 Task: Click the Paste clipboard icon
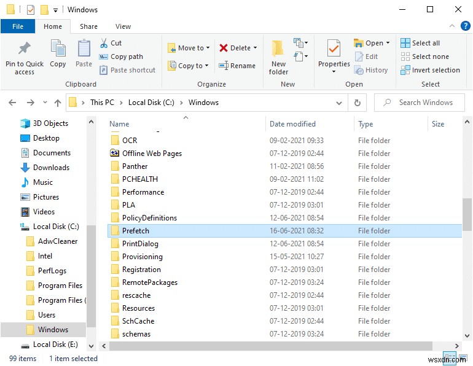pyautogui.click(x=84, y=49)
